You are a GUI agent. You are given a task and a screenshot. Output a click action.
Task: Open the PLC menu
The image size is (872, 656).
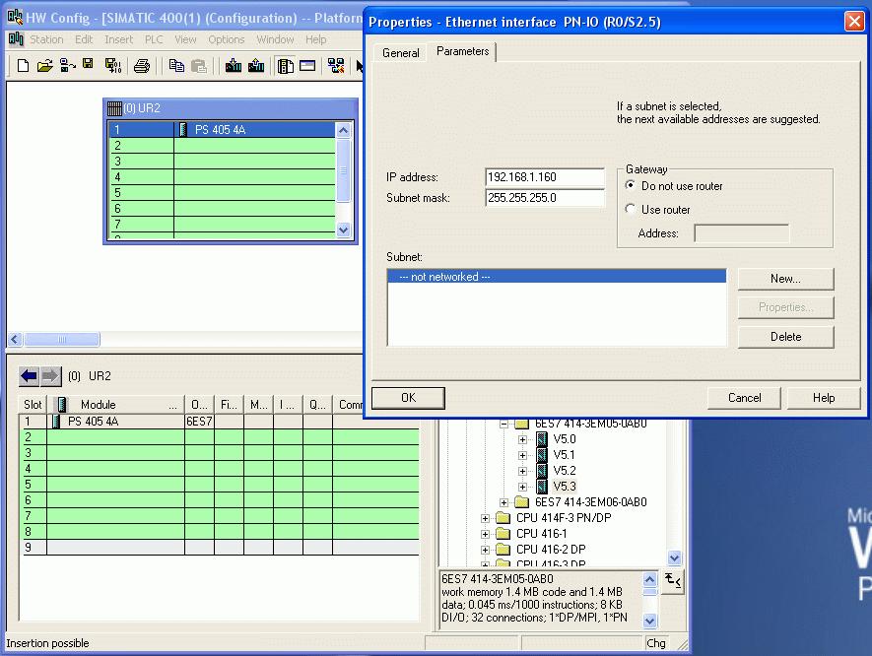pos(154,39)
